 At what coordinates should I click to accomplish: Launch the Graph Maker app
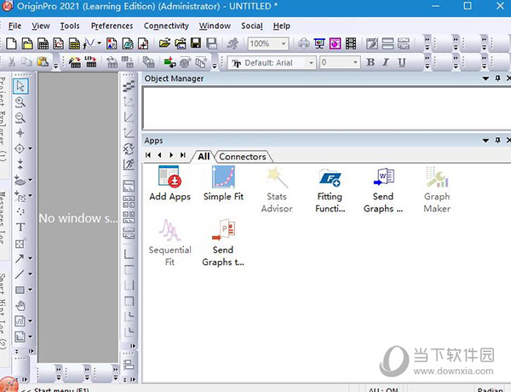click(437, 189)
